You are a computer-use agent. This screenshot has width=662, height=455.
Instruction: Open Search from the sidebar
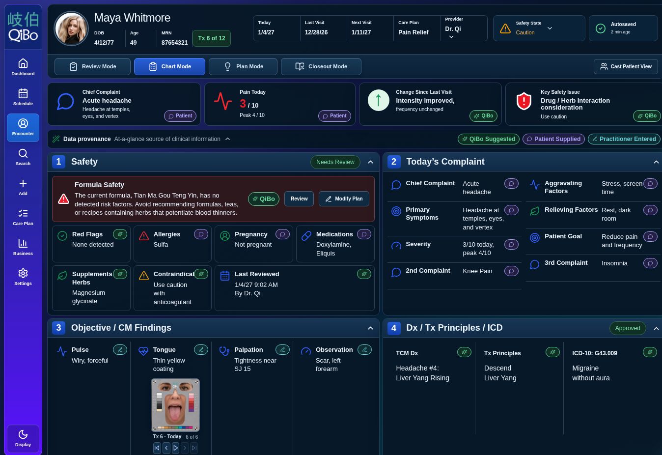[x=23, y=157]
